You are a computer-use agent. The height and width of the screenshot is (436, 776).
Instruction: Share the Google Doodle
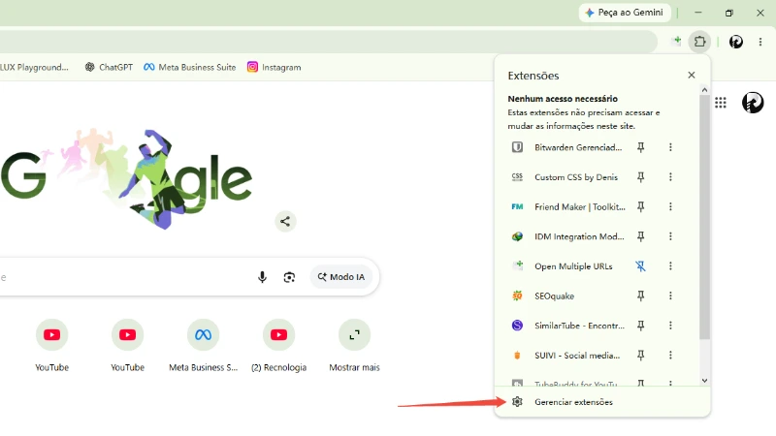(x=285, y=221)
